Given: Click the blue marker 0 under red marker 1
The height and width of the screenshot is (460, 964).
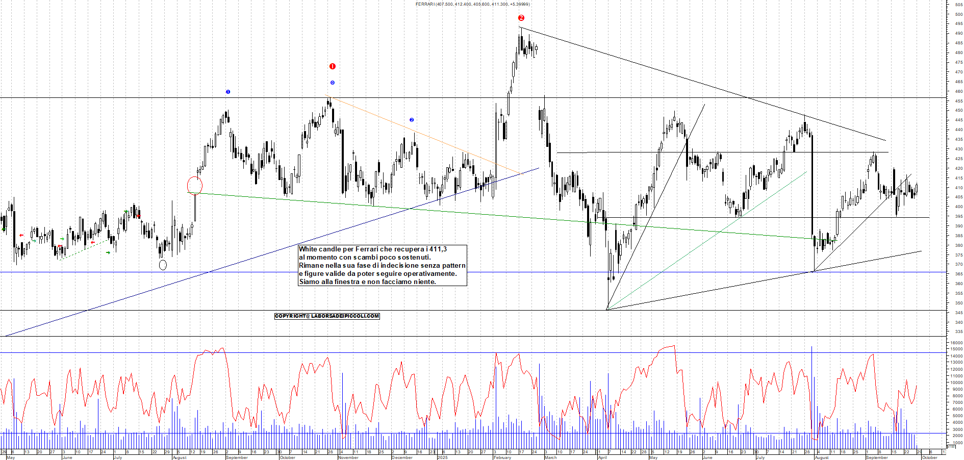Looking at the screenshot, I should (x=333, y=83).
